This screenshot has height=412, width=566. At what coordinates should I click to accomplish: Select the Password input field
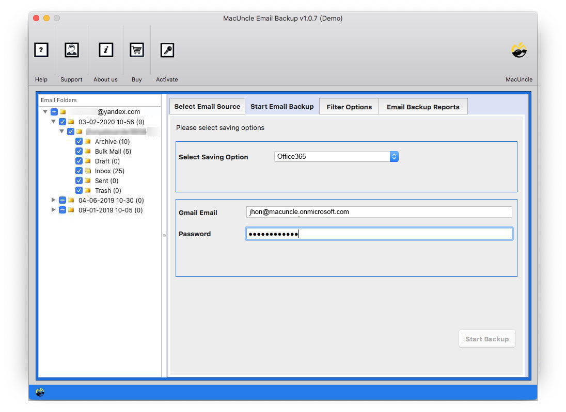pyautogui.click(x=379, y=233)
